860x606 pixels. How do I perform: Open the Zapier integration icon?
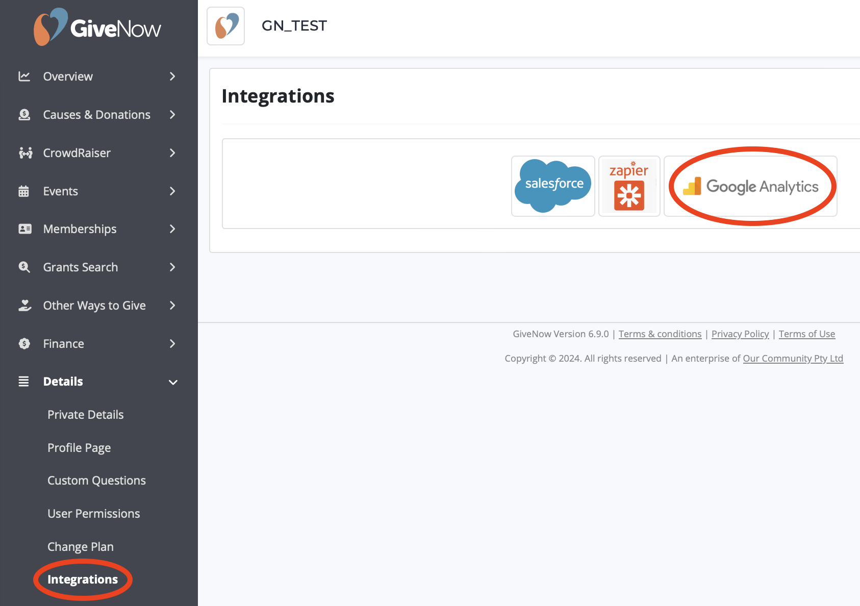click(629, 185)
